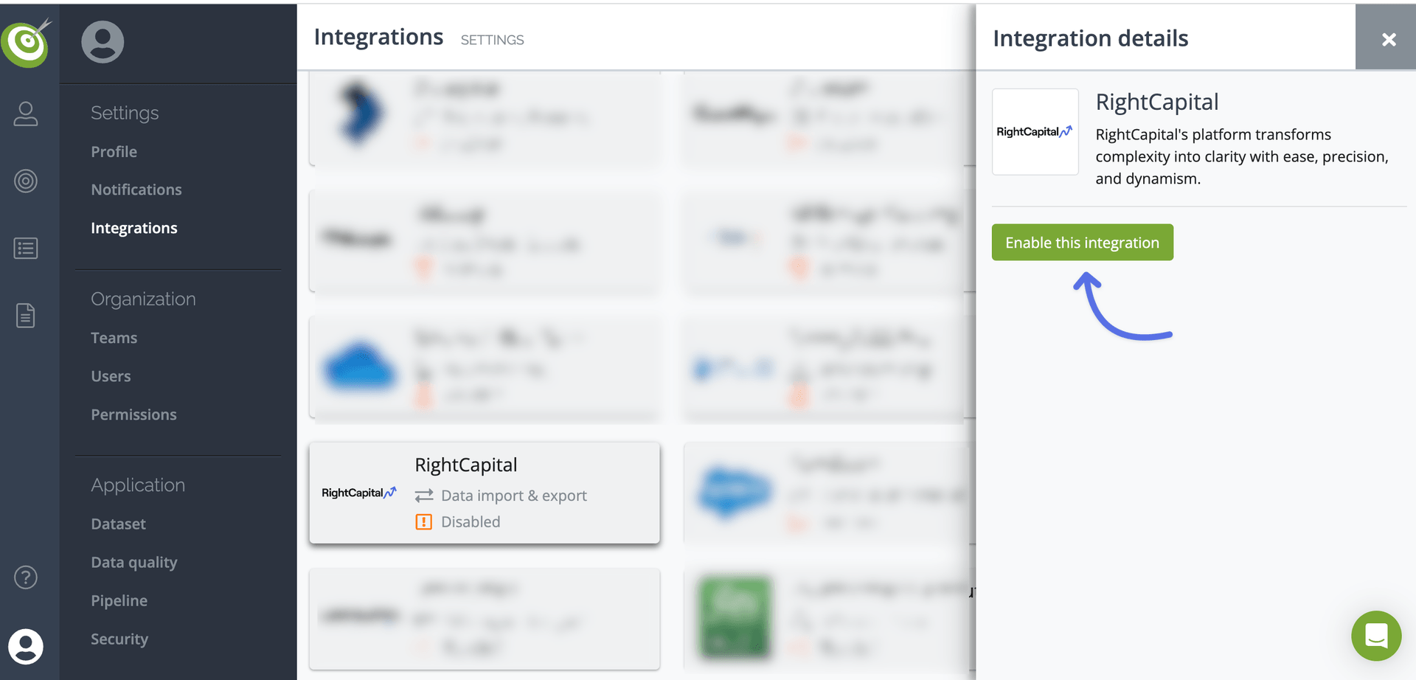Screen dimensions: 1416x680
Task: Click the gray profile avatar at top
Action: point(103,42)
